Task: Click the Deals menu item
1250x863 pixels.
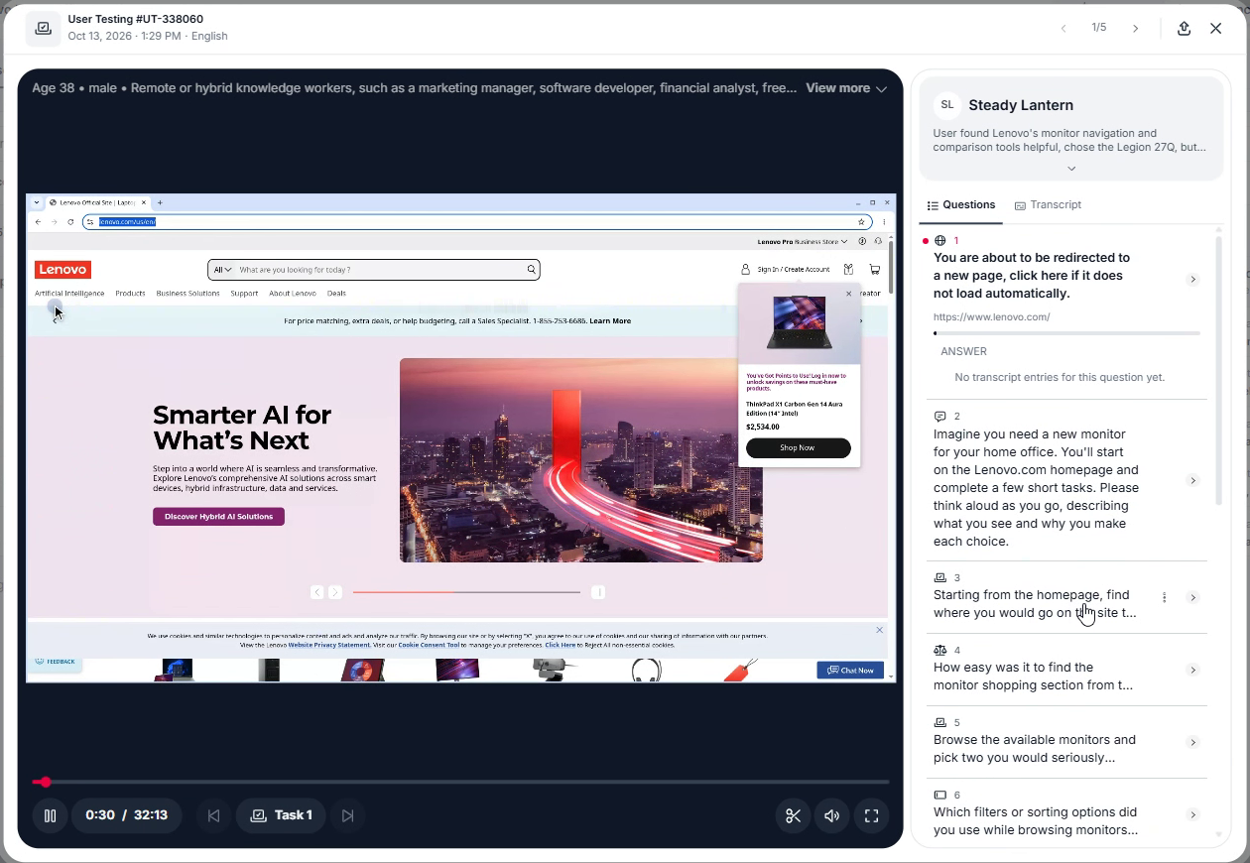Action: pos(336,294)
